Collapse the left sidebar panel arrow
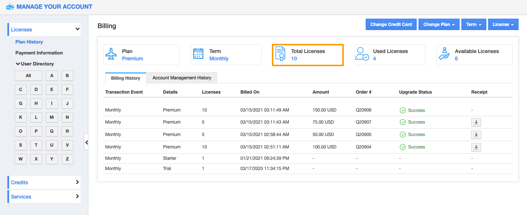 tap(86, 142)
